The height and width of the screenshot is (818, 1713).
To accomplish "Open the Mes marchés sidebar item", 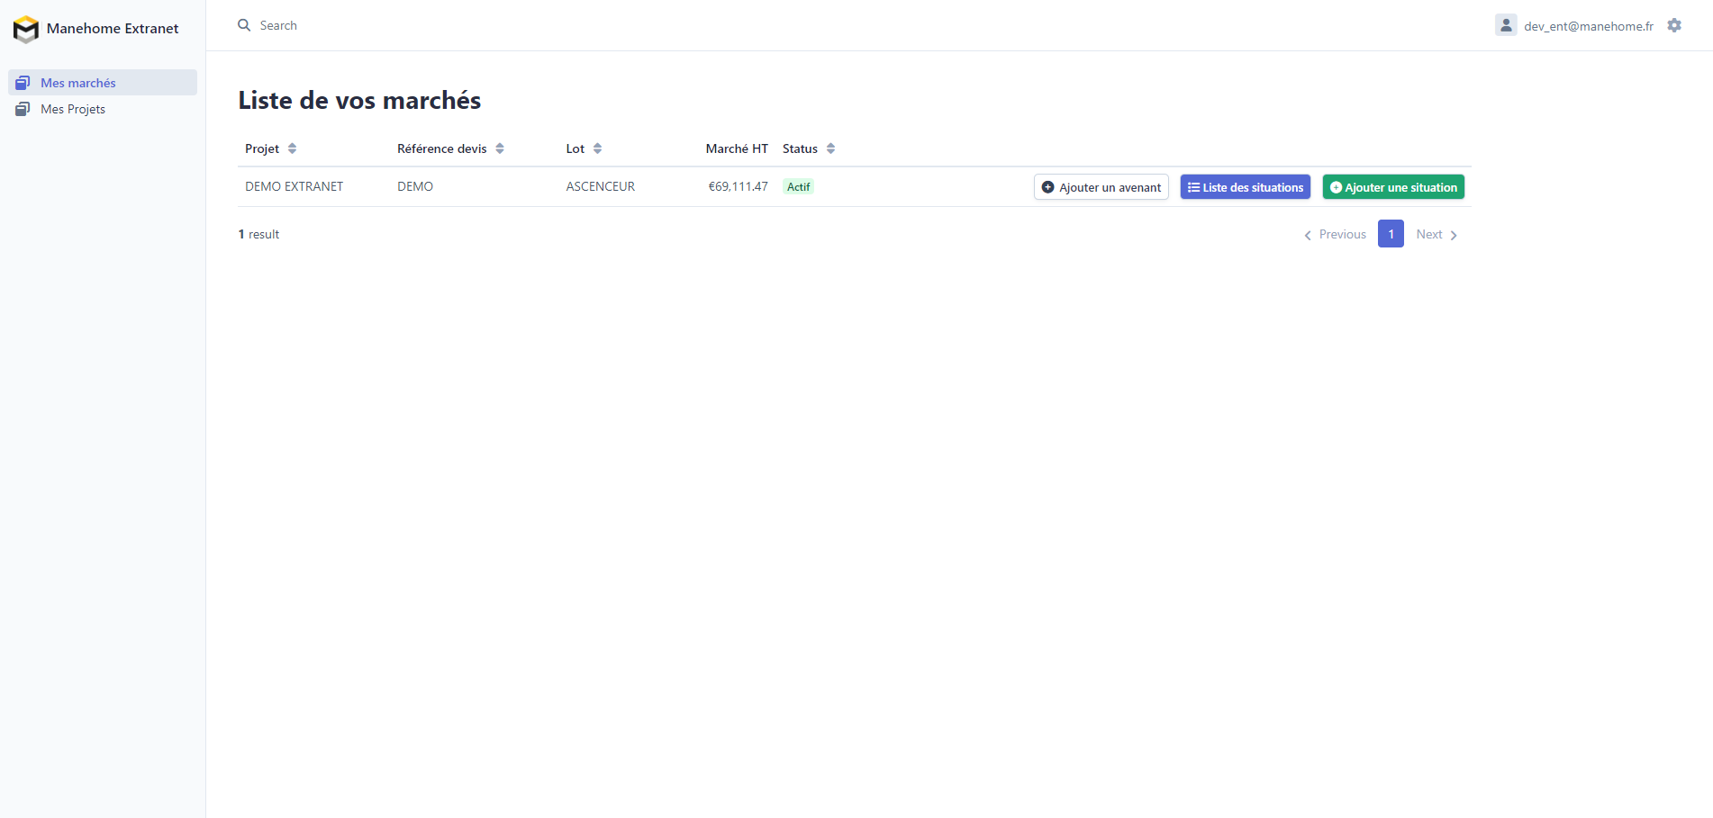I will pyautogui.click(x=103, y=83).
